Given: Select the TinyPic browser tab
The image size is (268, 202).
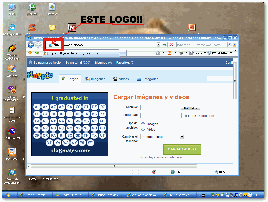Looking at the screenshot, I should (81, 53).
